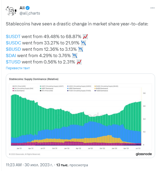Screen dimensions: 159x171
Task: Toggle TUSD Dominance legend entry
Action: point(101,91)
